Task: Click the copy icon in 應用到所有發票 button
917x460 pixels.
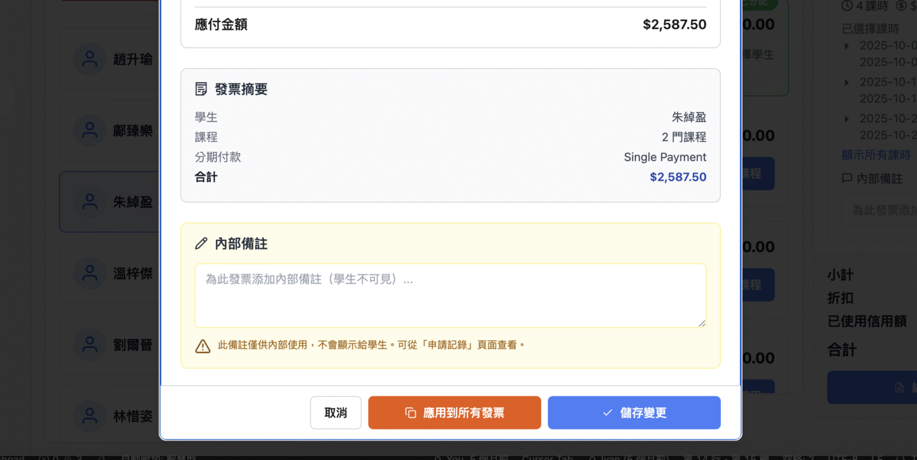Action: point(411,413)
